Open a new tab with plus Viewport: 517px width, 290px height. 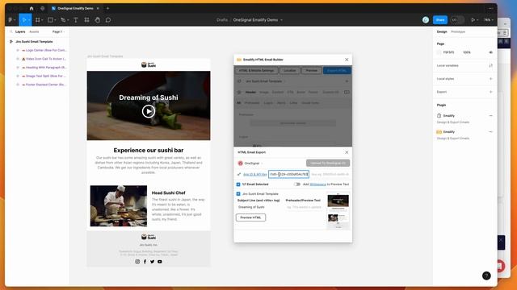(107, 8)
